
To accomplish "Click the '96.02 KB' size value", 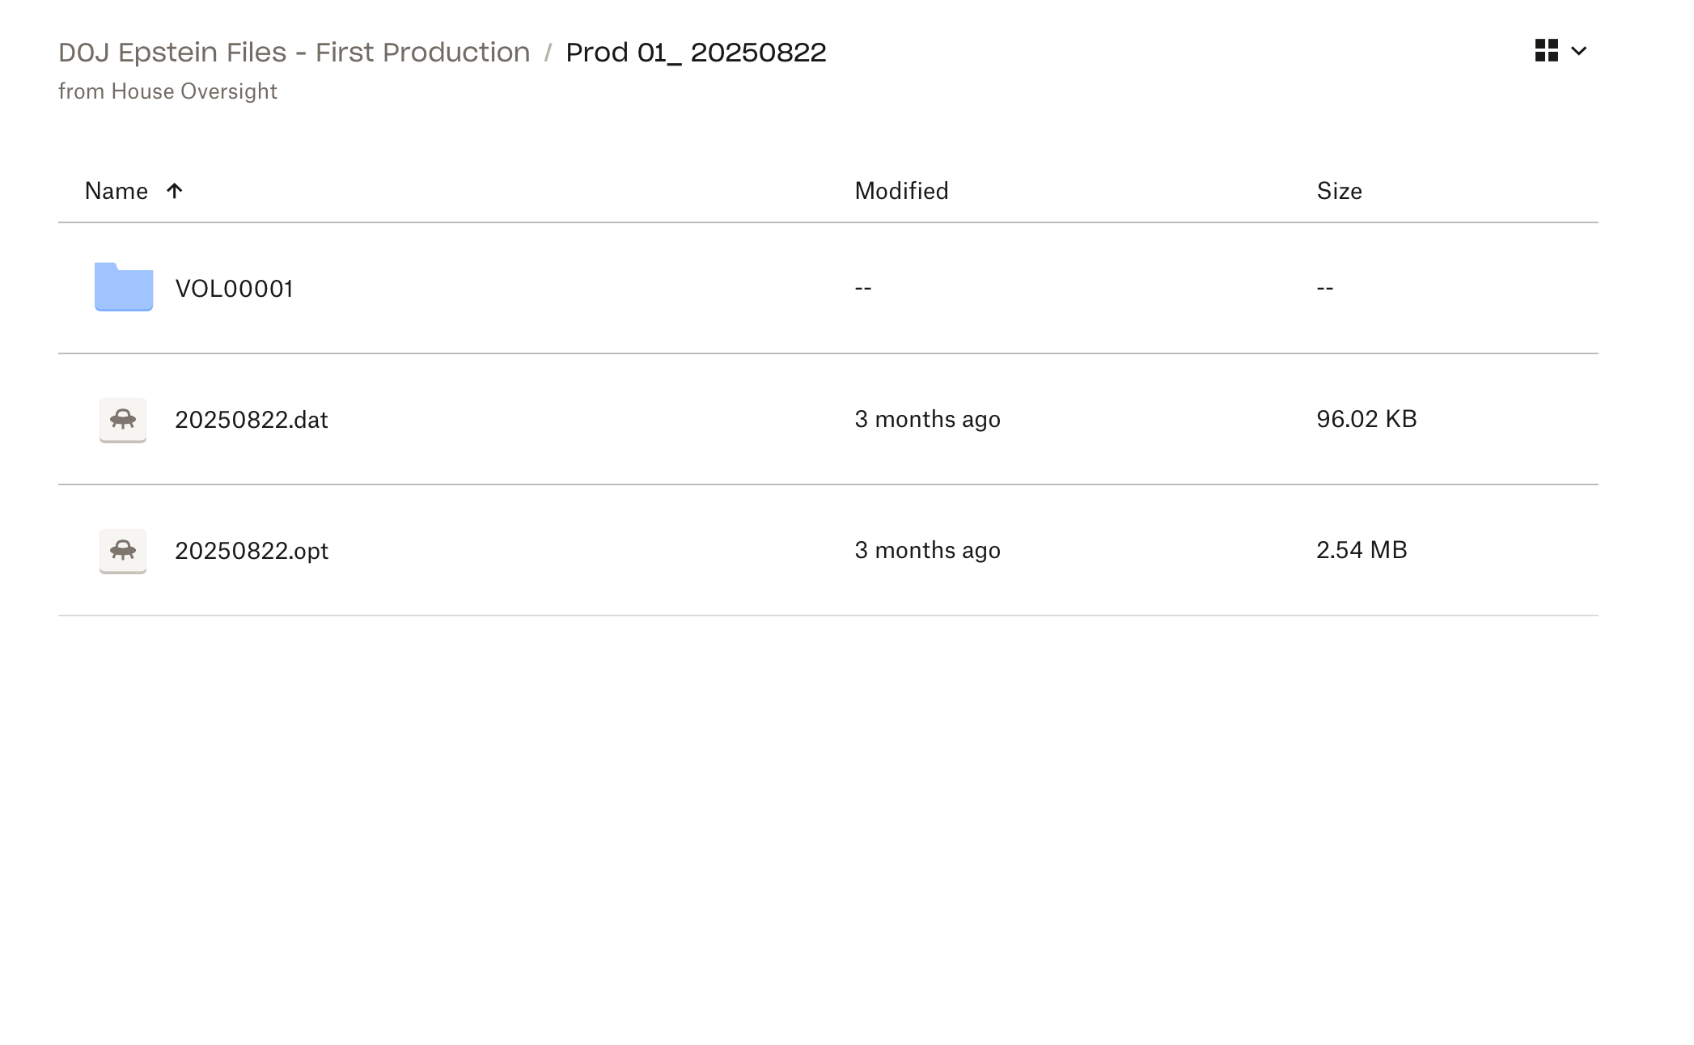I will (1366, 419).
